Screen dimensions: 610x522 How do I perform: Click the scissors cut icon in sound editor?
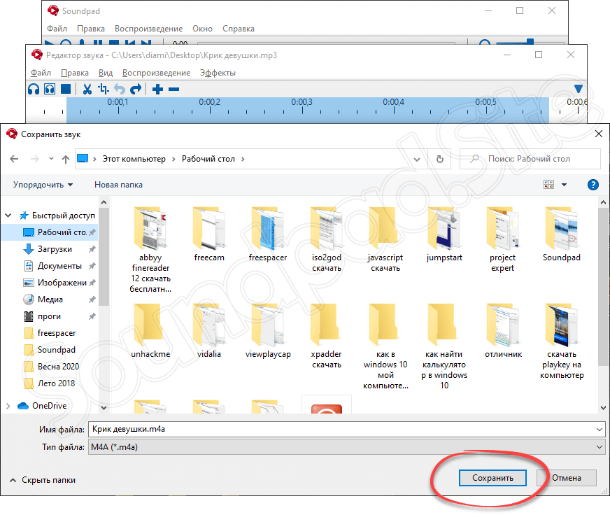click(87, 89)
